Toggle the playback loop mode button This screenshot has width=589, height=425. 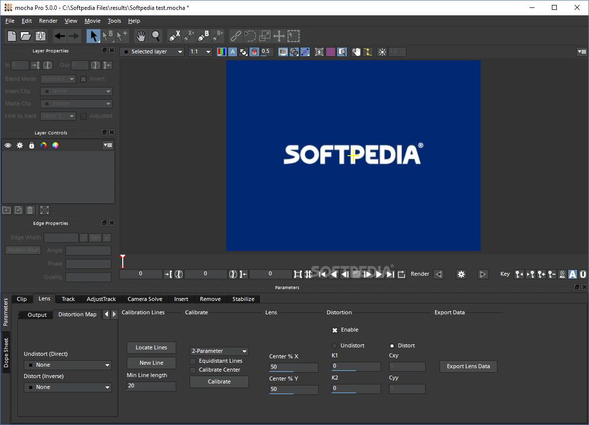click(x=401, y=274)
